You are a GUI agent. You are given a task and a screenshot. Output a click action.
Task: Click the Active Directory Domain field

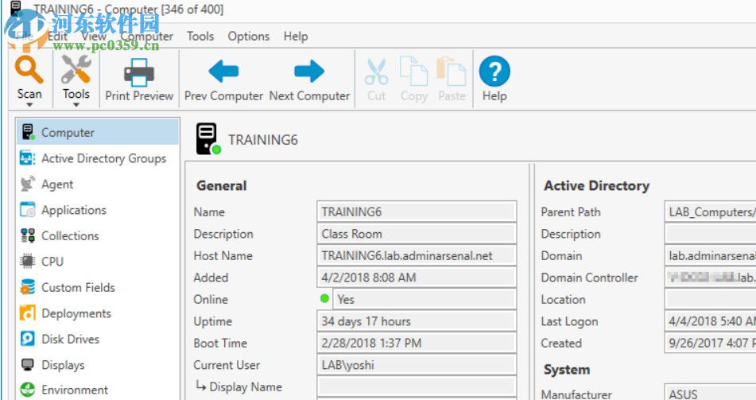coord(710,255)
